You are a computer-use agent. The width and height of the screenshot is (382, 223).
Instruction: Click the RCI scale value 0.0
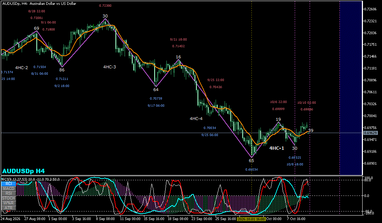[x=367, y=195]
